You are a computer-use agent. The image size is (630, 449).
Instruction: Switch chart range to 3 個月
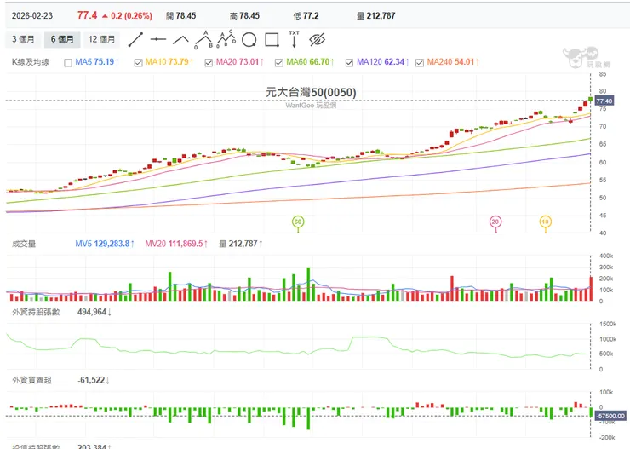pos(23,39)
